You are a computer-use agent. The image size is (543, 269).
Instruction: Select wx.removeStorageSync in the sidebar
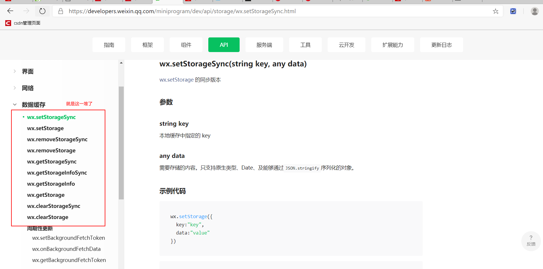click(57, 139)
